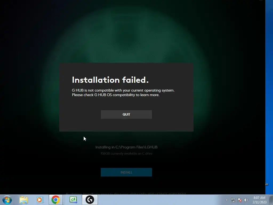The image size is (273, 205).
Task: Click the "106GB currently available on C drive" text
Action: [x=126, y=153]
